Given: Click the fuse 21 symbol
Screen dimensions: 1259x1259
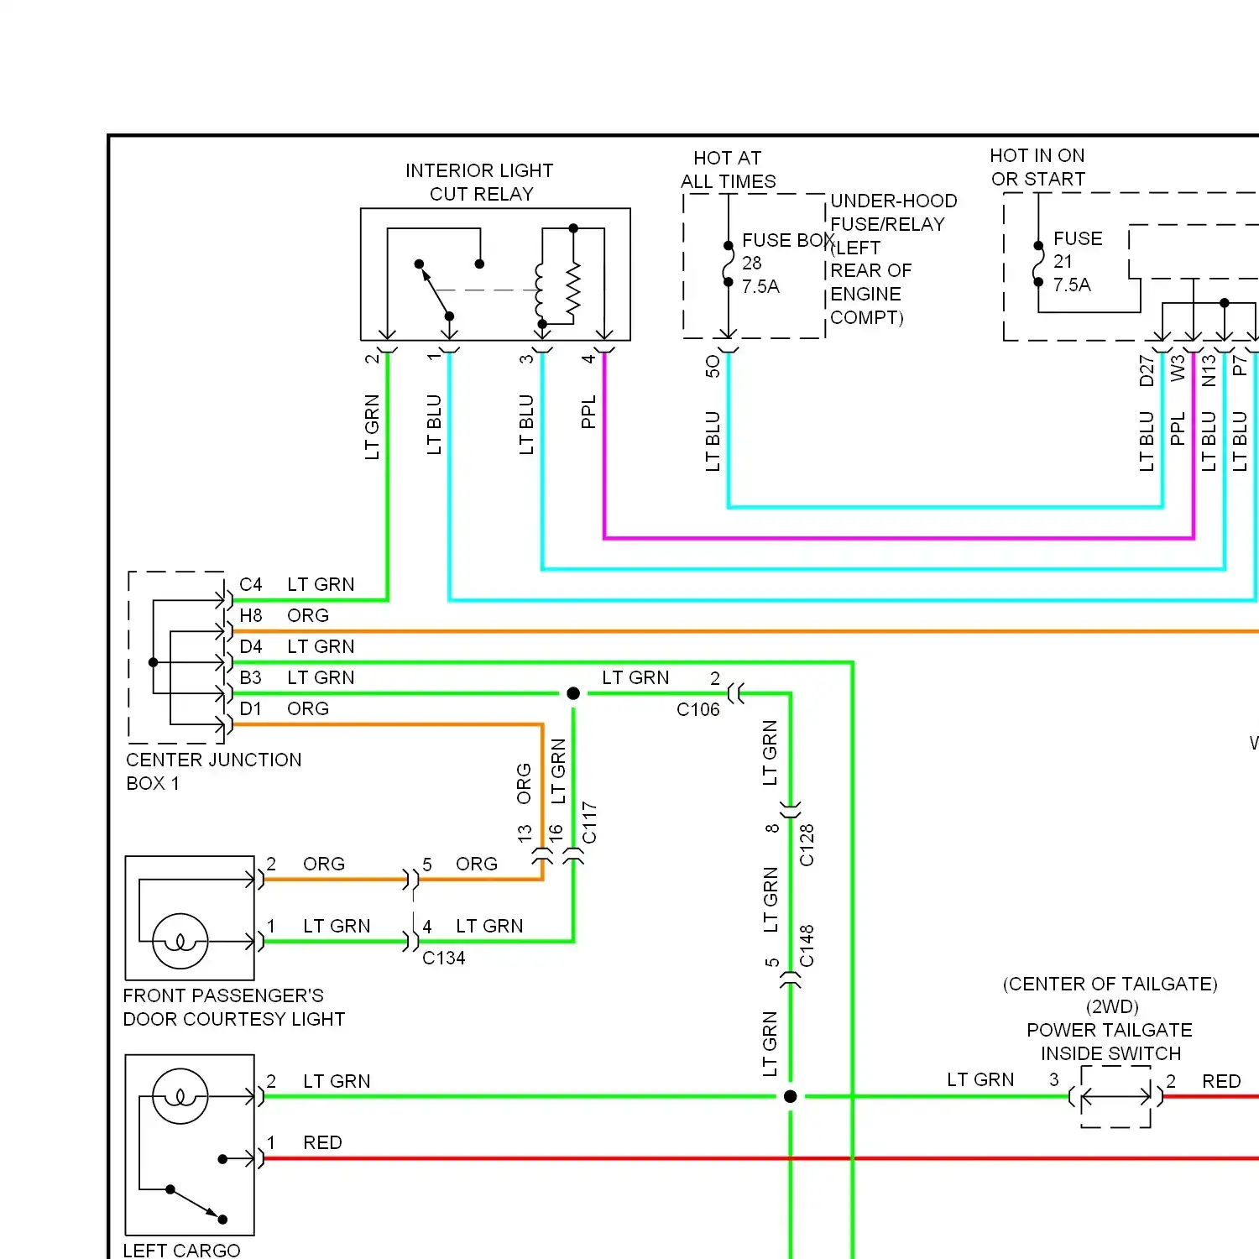Looking at the screenshot, I should pos(1038,264).
